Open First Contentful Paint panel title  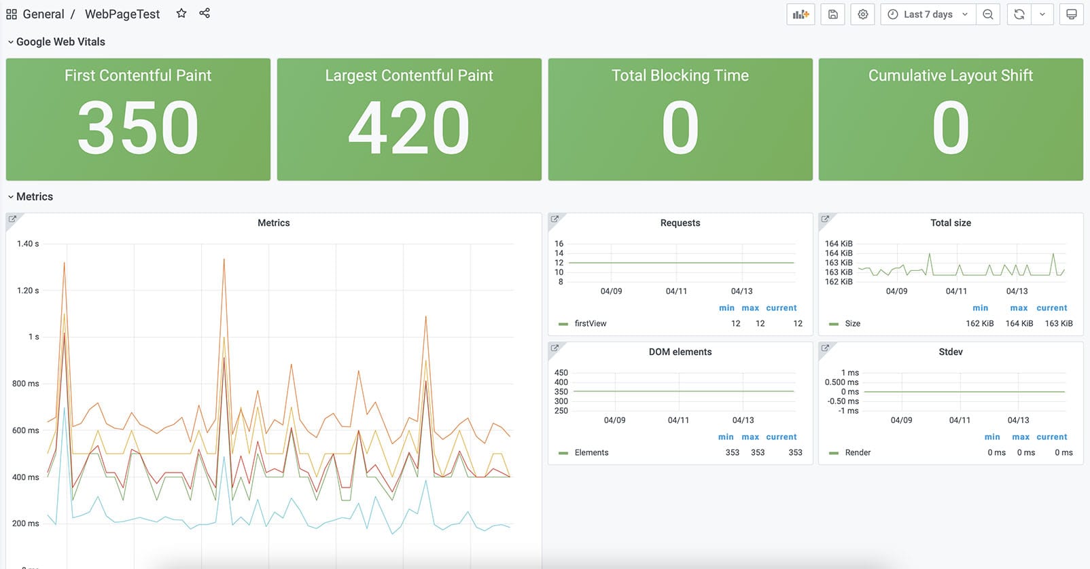138,75
